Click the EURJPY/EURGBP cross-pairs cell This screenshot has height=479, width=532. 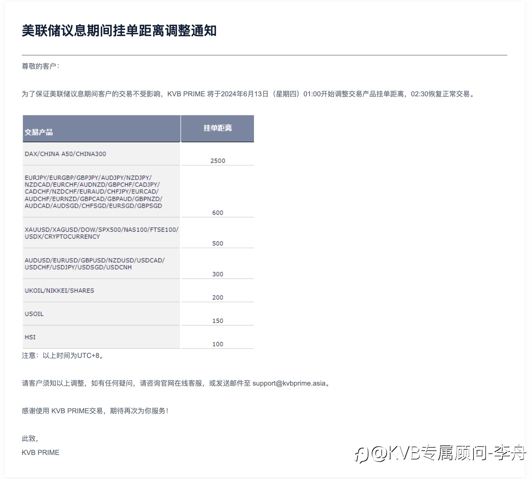(101, 192)
